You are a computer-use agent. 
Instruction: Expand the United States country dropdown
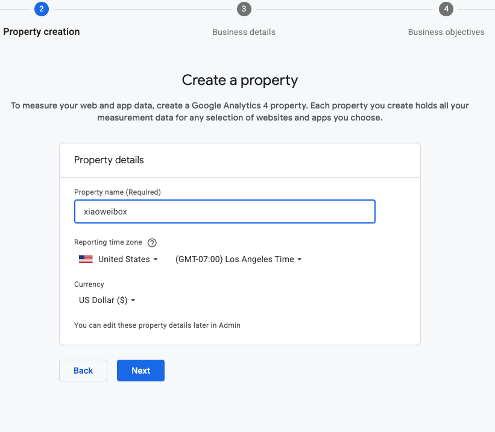coord(118,259)
